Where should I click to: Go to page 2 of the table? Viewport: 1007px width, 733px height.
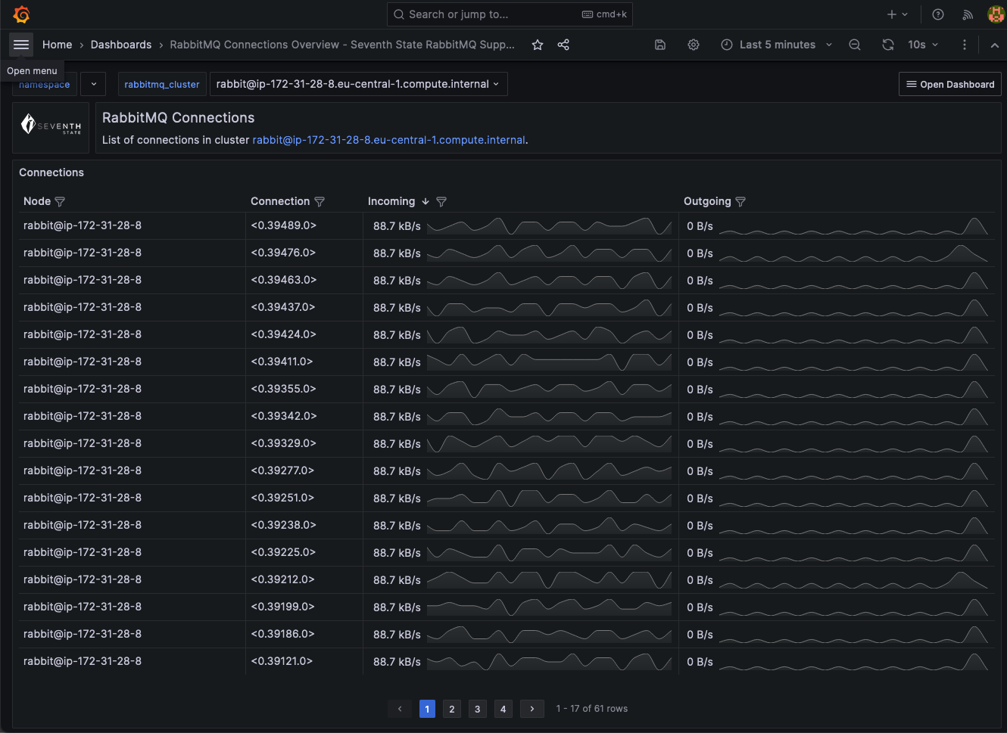pos(452,709)
